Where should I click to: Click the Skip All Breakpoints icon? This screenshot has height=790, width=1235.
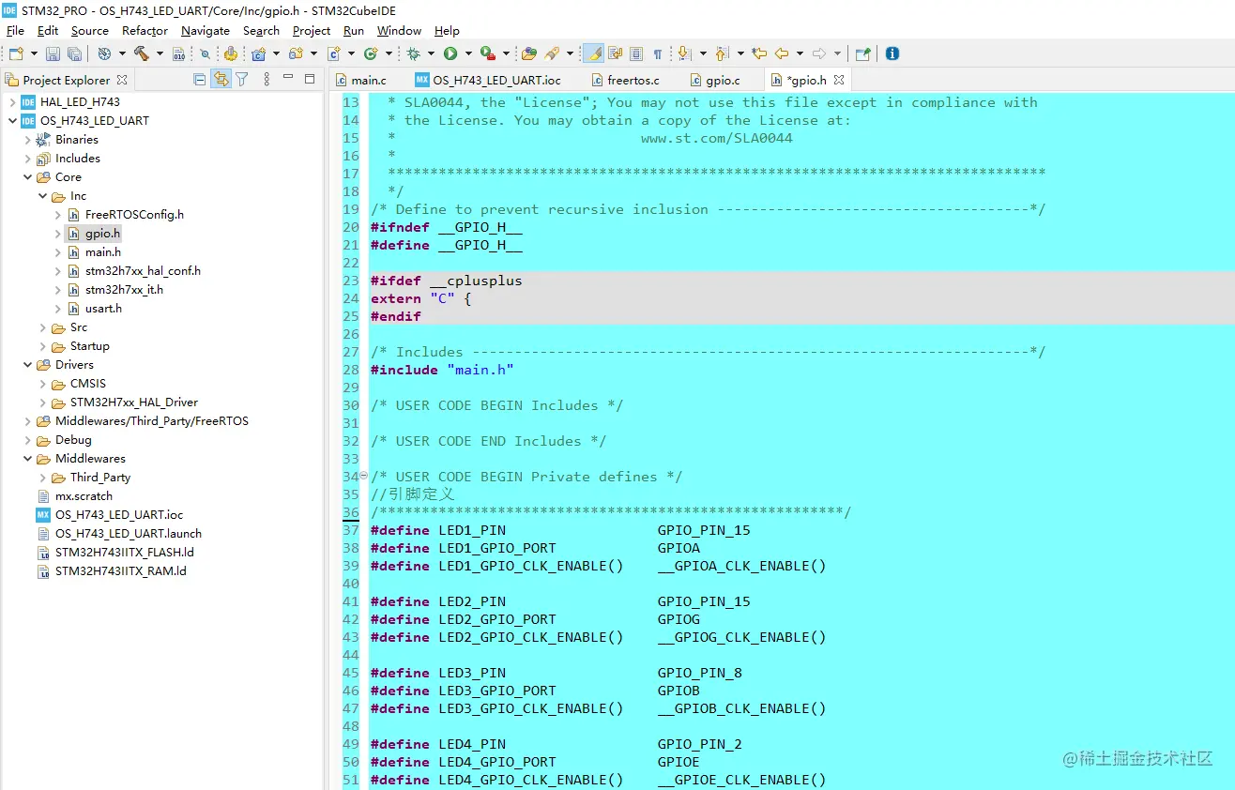205,54
